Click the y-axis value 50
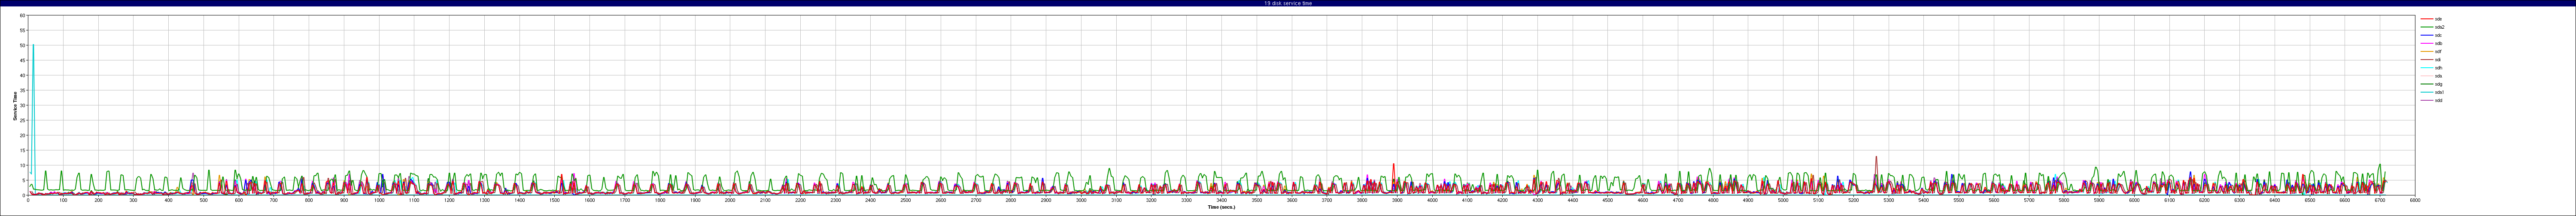 (23, 46)
